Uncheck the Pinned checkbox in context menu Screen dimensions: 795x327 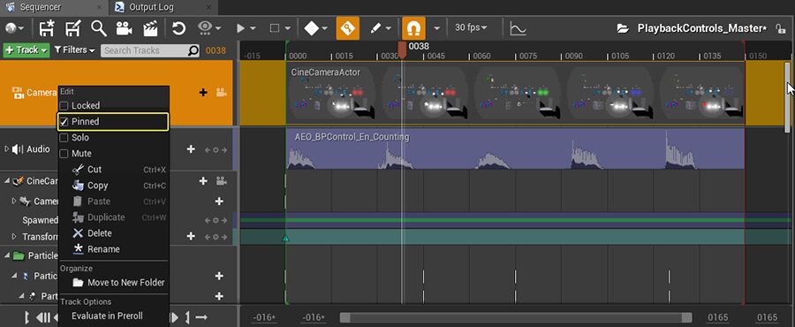[x=64, y=122]
